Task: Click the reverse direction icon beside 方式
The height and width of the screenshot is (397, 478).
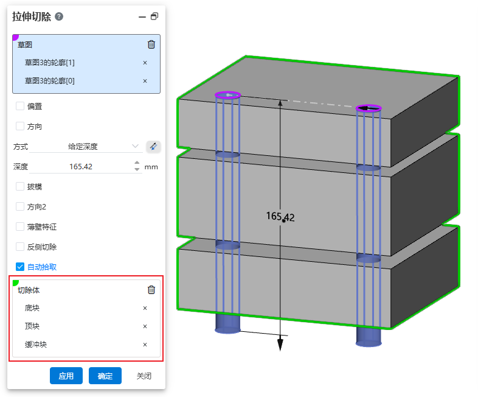Action: click(x=153, y=146)
